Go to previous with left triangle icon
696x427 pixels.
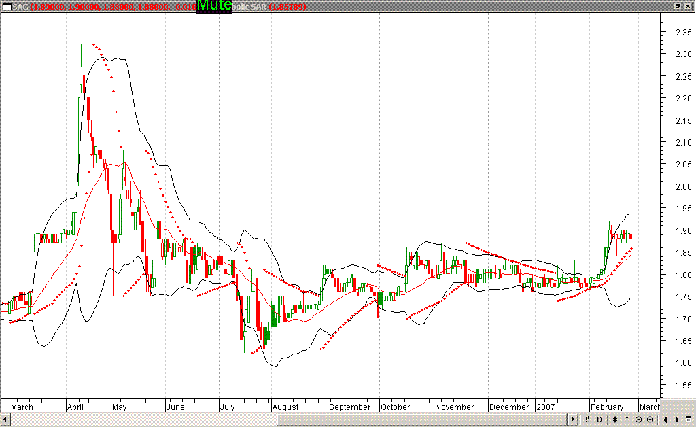click(x=665, y=420)
